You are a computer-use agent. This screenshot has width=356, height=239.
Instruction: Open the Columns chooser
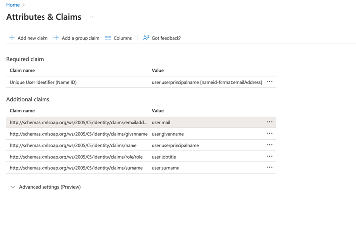click(118, 38)
